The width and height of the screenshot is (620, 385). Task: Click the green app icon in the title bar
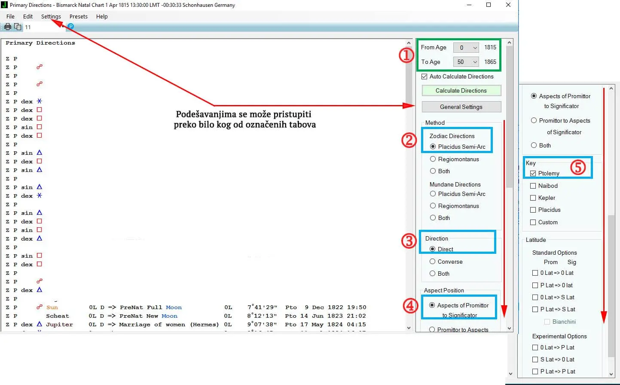5,5
